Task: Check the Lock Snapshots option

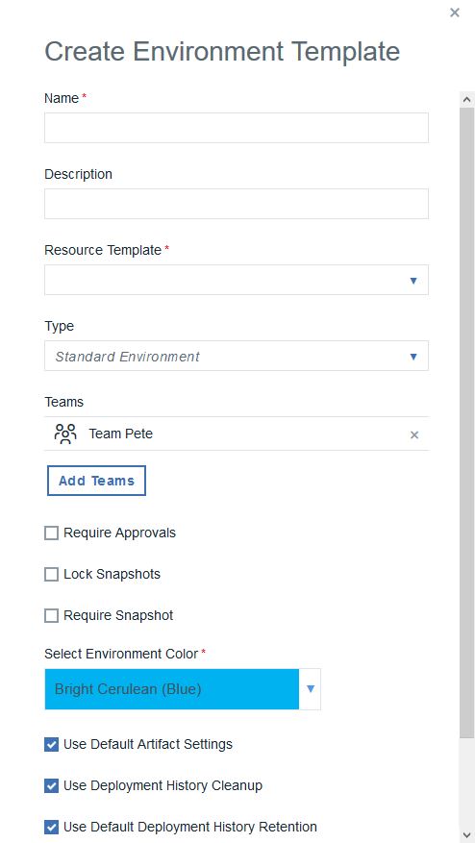Action: coord(51,575)
